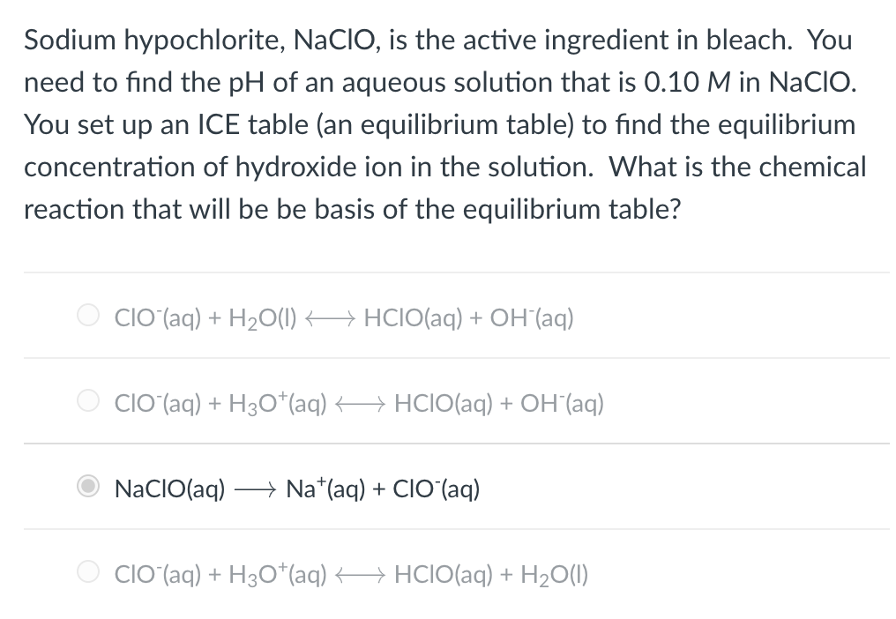Click the equilibrium arrow in the second option
This screenshot has height=619, width=896.
pyautogui.click(x=362, y=403)
